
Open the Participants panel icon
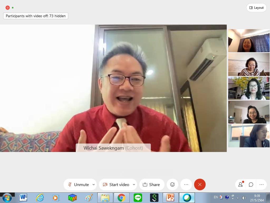[x=240, y=184]
